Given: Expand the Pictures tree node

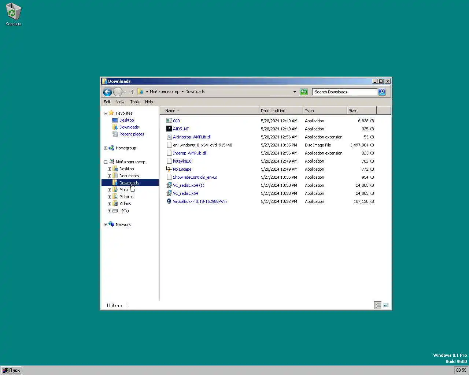Looking at the screenshot, I should 109,197.
